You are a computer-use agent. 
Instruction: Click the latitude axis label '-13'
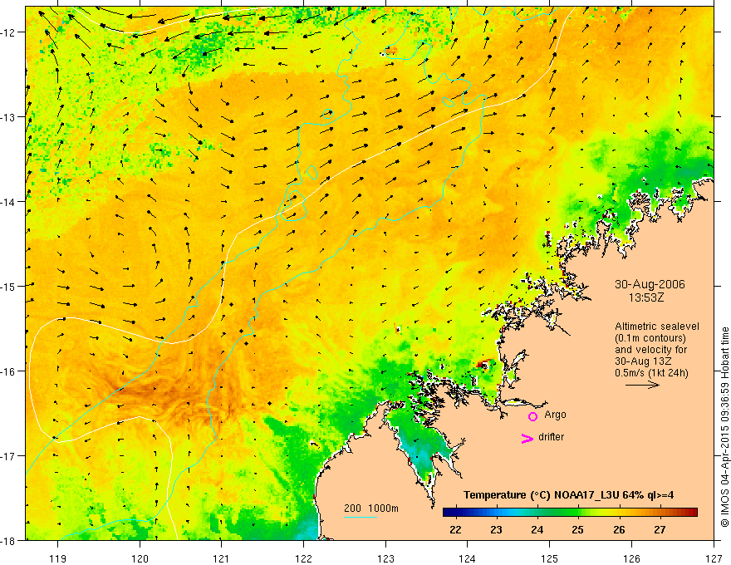[9, 117]
